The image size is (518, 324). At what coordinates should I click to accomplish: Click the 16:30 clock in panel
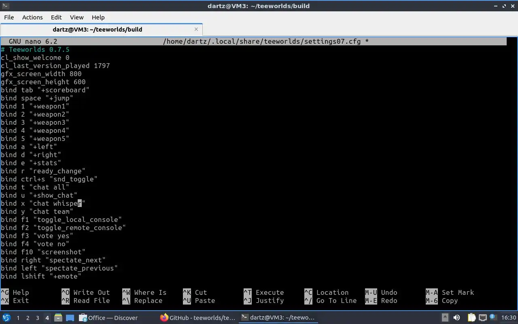point(508,318)
